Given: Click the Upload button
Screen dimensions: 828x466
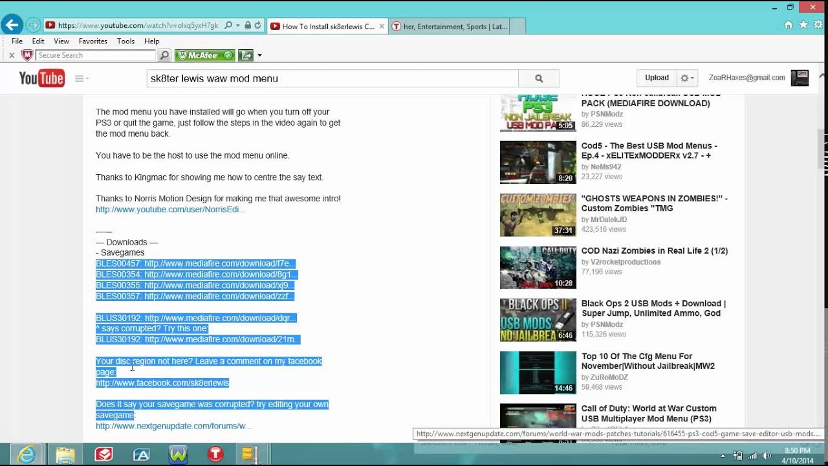Looking at the screenshot, I should click(x=657, y=78).
